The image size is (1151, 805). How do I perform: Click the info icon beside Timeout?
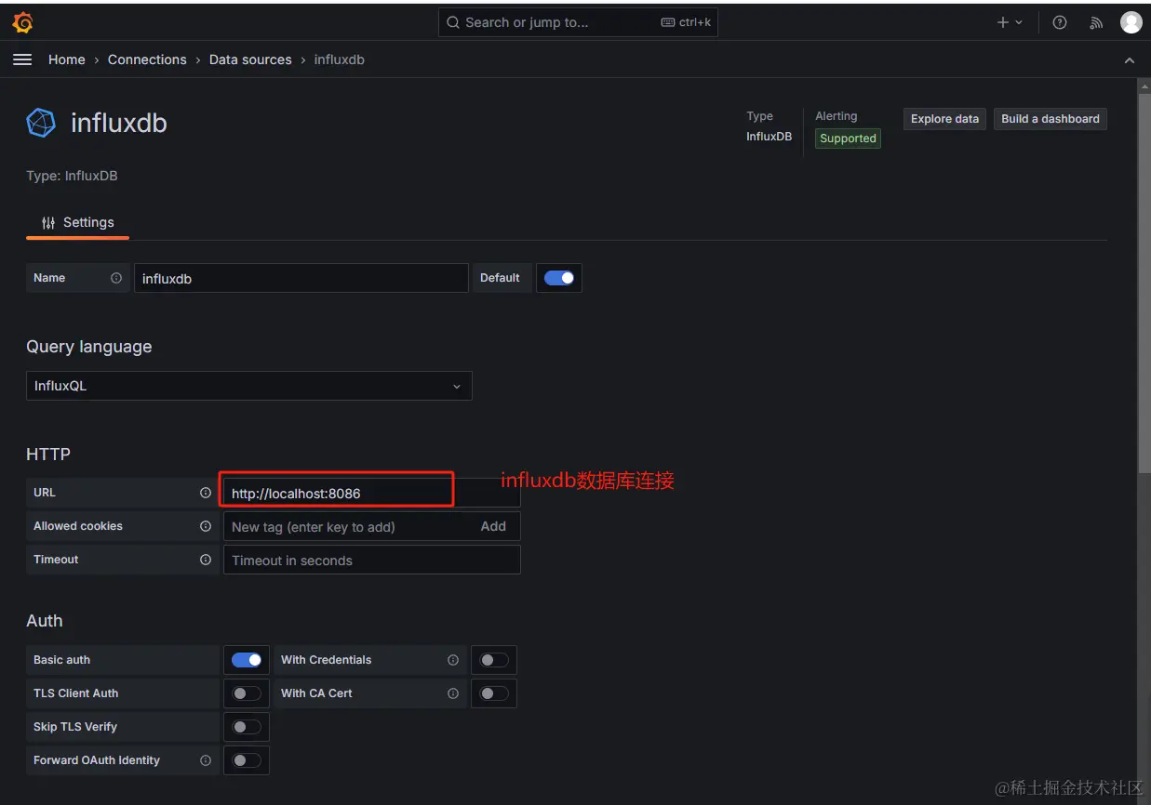(206, 560)
